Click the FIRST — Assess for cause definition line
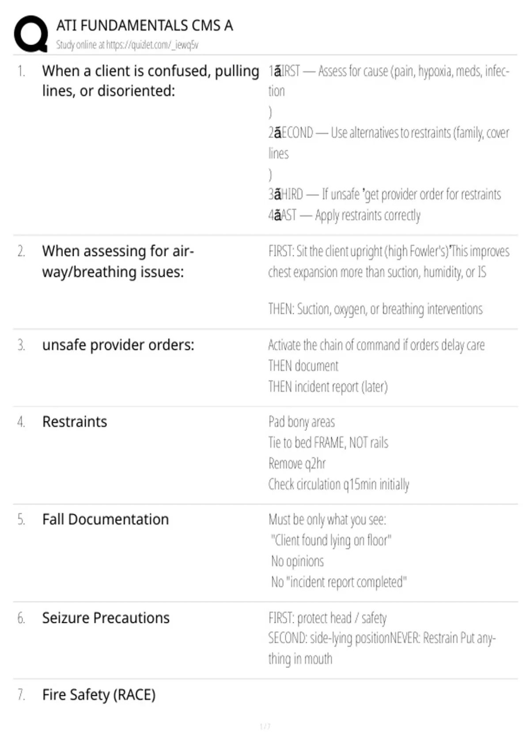This screenshot has width=530, height=751. click(389, 81)
